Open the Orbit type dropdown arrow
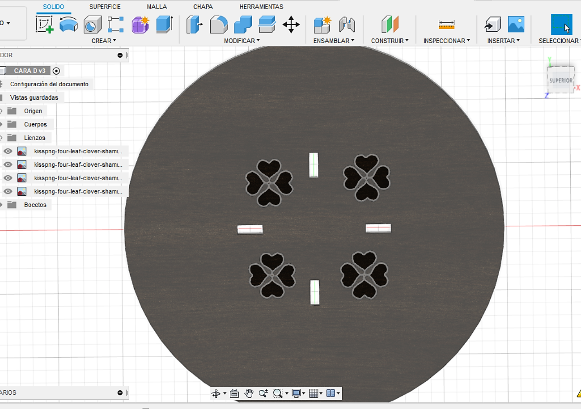 tap(225, 394)
